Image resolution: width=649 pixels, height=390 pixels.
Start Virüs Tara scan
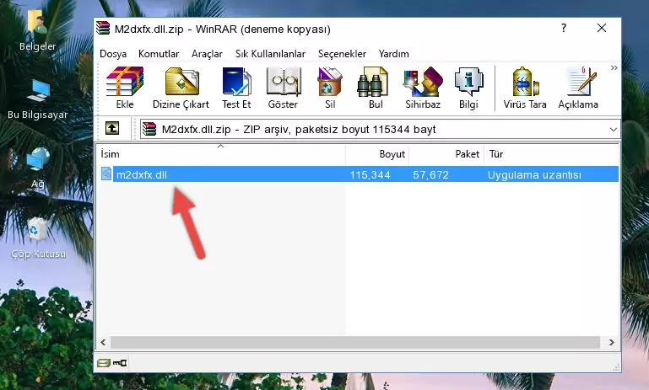tap(525, 88)
